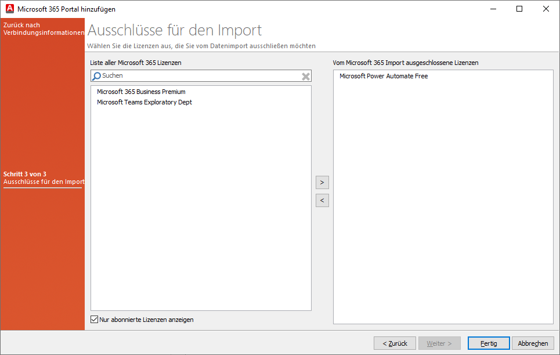This screenshot has width=560, height=355.
Task: Clear the search field using the X icon
Action: pyautogui.click(x=305, y=75)
